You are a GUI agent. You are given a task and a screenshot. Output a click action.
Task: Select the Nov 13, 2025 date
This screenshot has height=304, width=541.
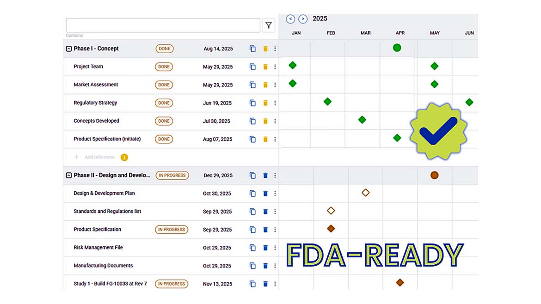[217, 284]
